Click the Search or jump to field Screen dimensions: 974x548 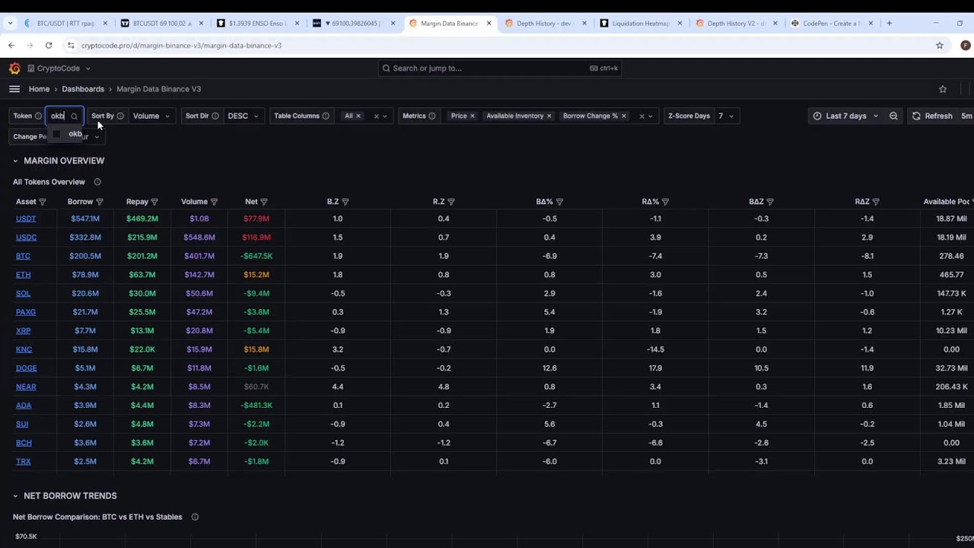tap(501, 68)
